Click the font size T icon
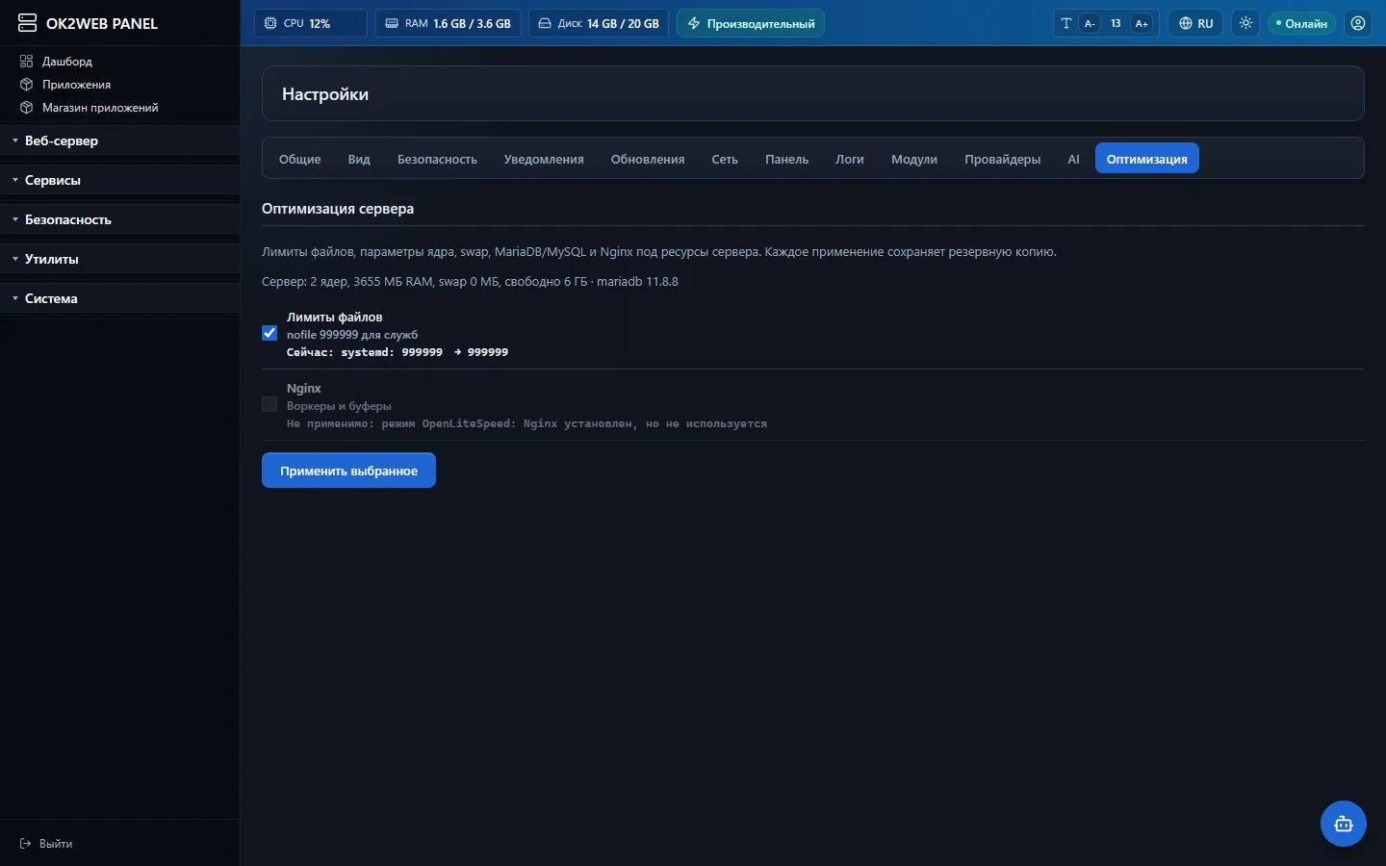 [1065, 23]
